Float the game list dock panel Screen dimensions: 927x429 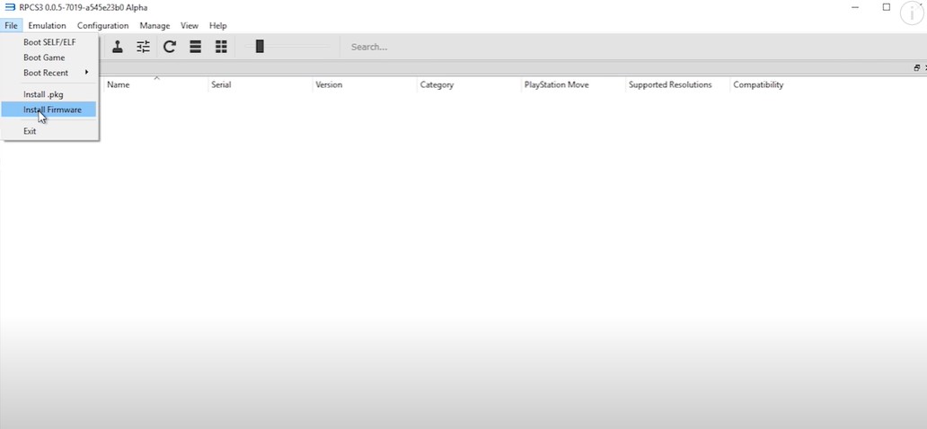916,68
